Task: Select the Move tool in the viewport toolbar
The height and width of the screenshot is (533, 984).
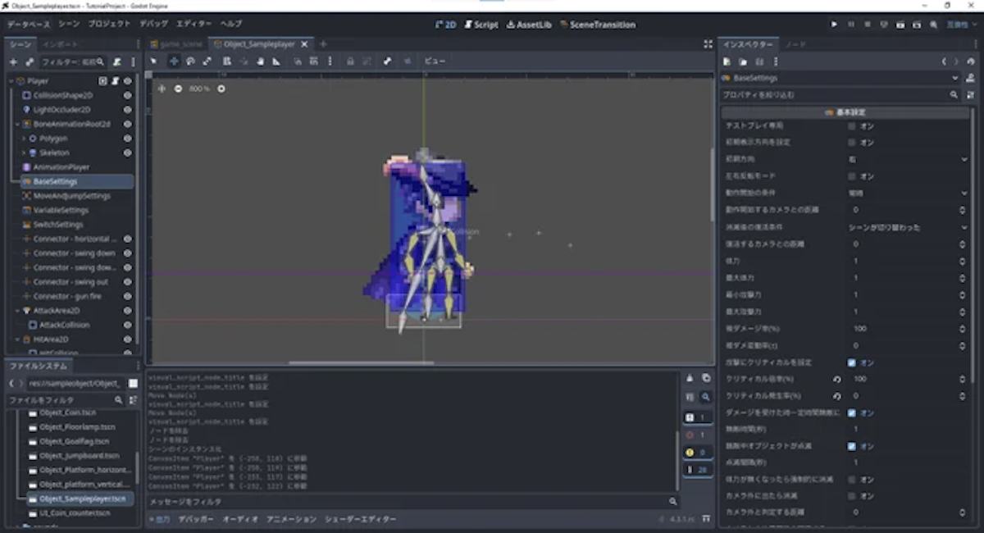Action: coord(174,61)
